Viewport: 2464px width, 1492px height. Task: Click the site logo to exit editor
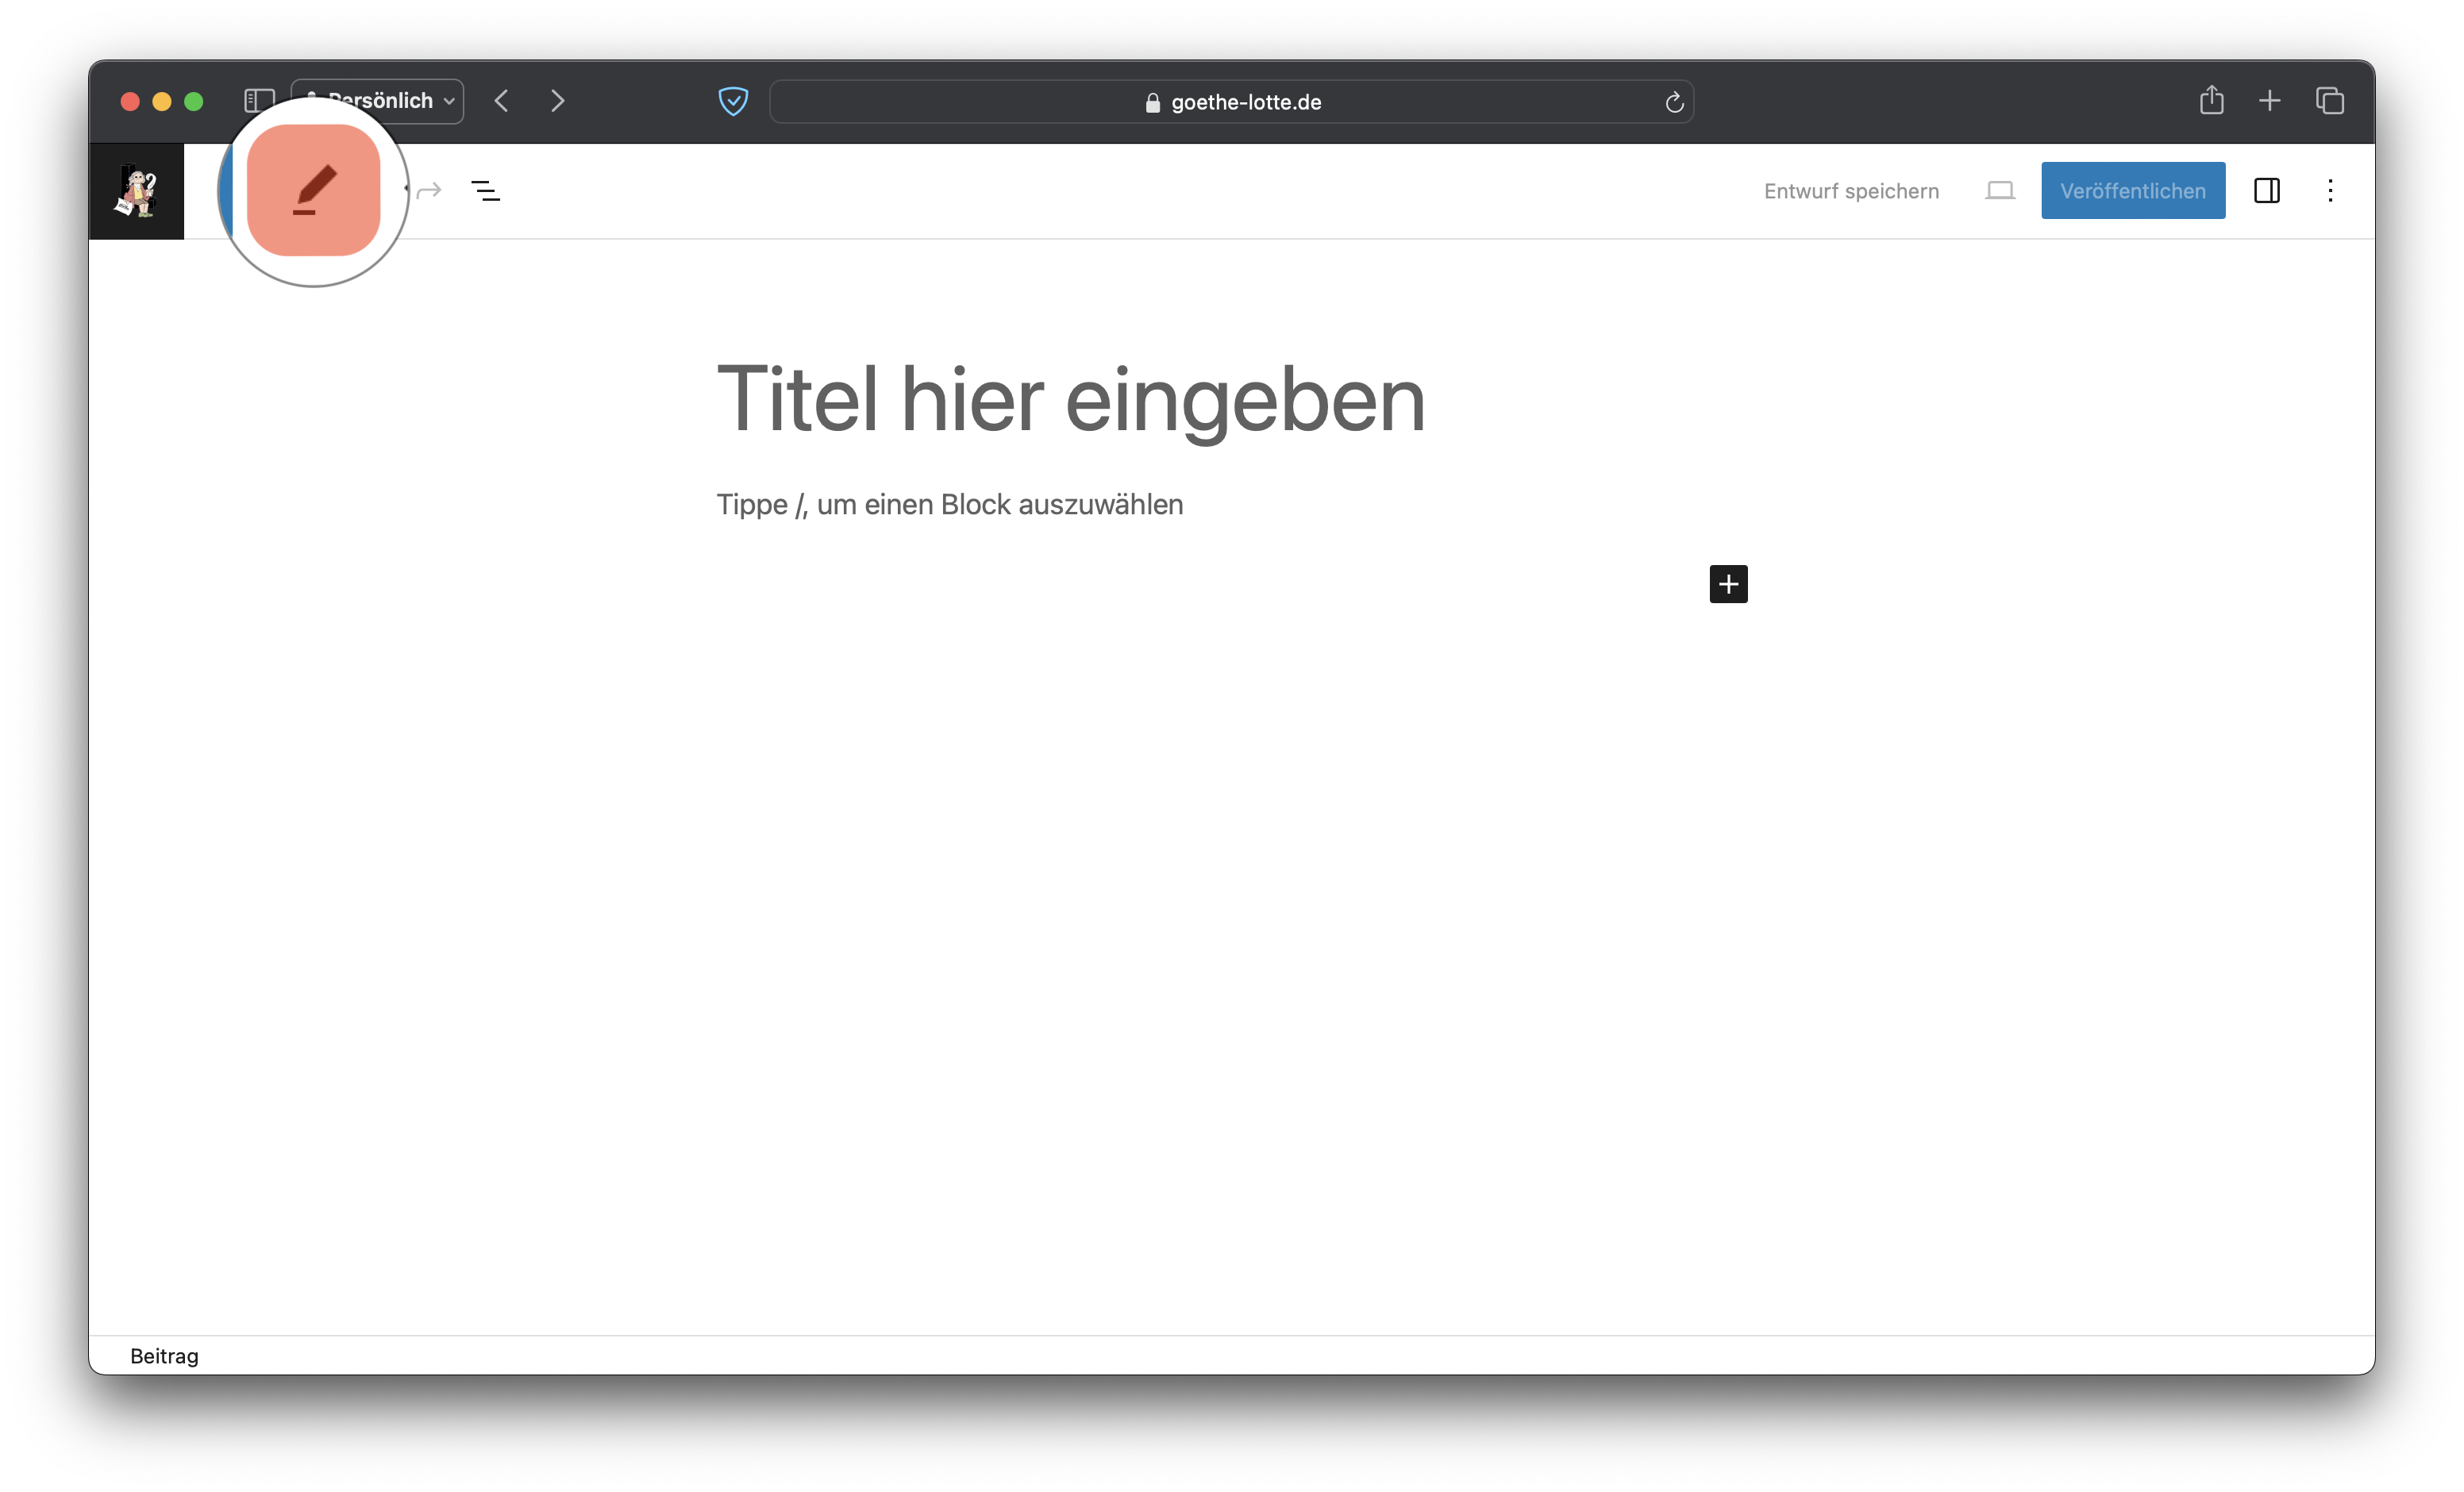(x=137, y=191)
